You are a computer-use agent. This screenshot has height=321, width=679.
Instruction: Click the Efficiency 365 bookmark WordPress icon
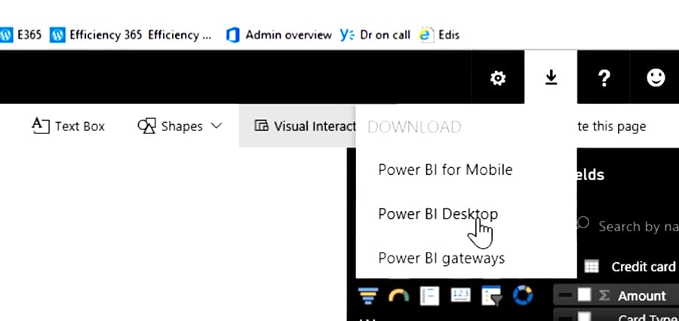[x=57, y=35]
